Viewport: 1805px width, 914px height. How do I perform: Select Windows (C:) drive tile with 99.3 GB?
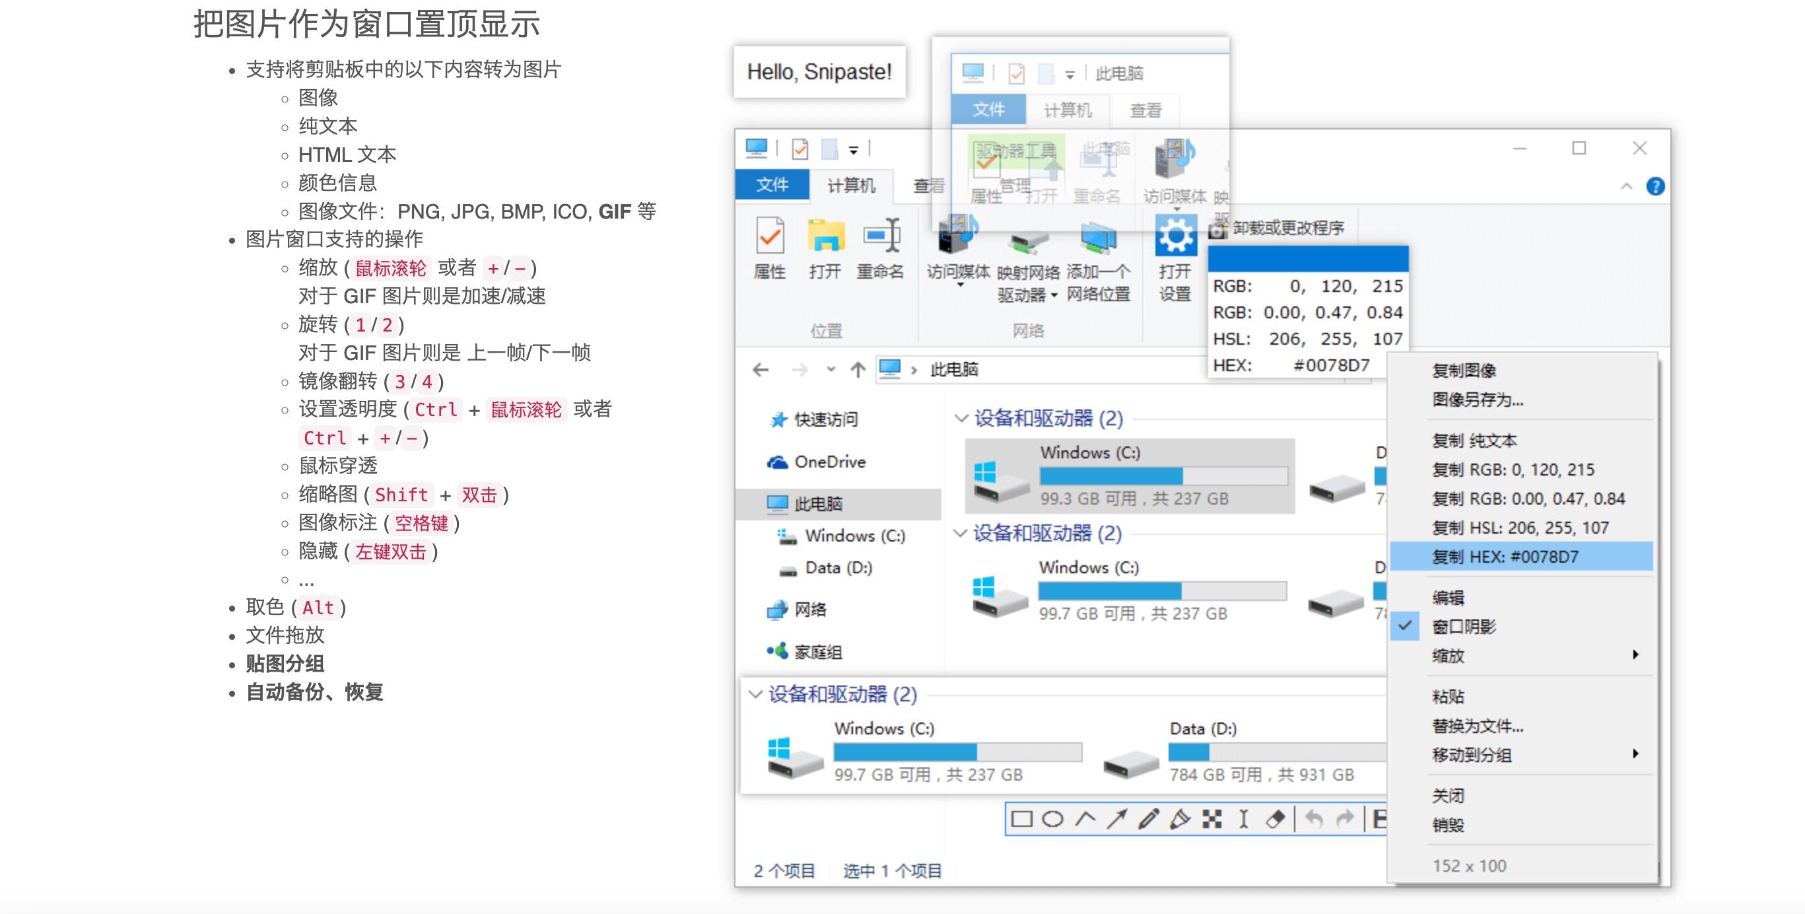[x=1130, y=476]
